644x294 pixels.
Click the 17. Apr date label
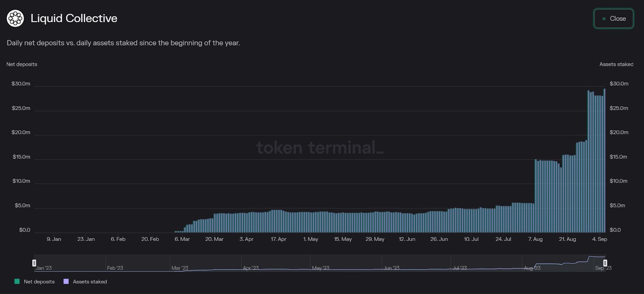(279, 239)
